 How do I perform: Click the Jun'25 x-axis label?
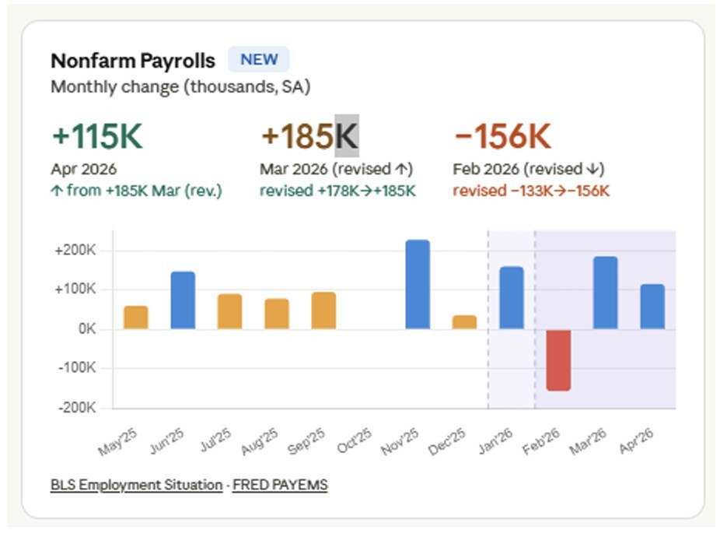167,441
